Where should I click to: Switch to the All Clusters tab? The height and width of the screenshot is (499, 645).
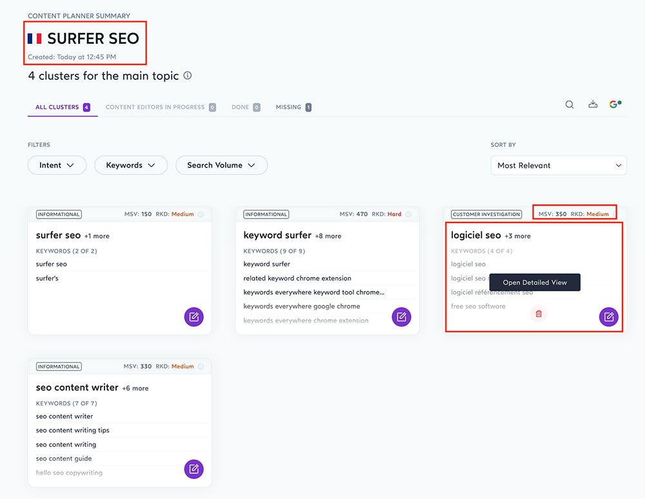63,107
